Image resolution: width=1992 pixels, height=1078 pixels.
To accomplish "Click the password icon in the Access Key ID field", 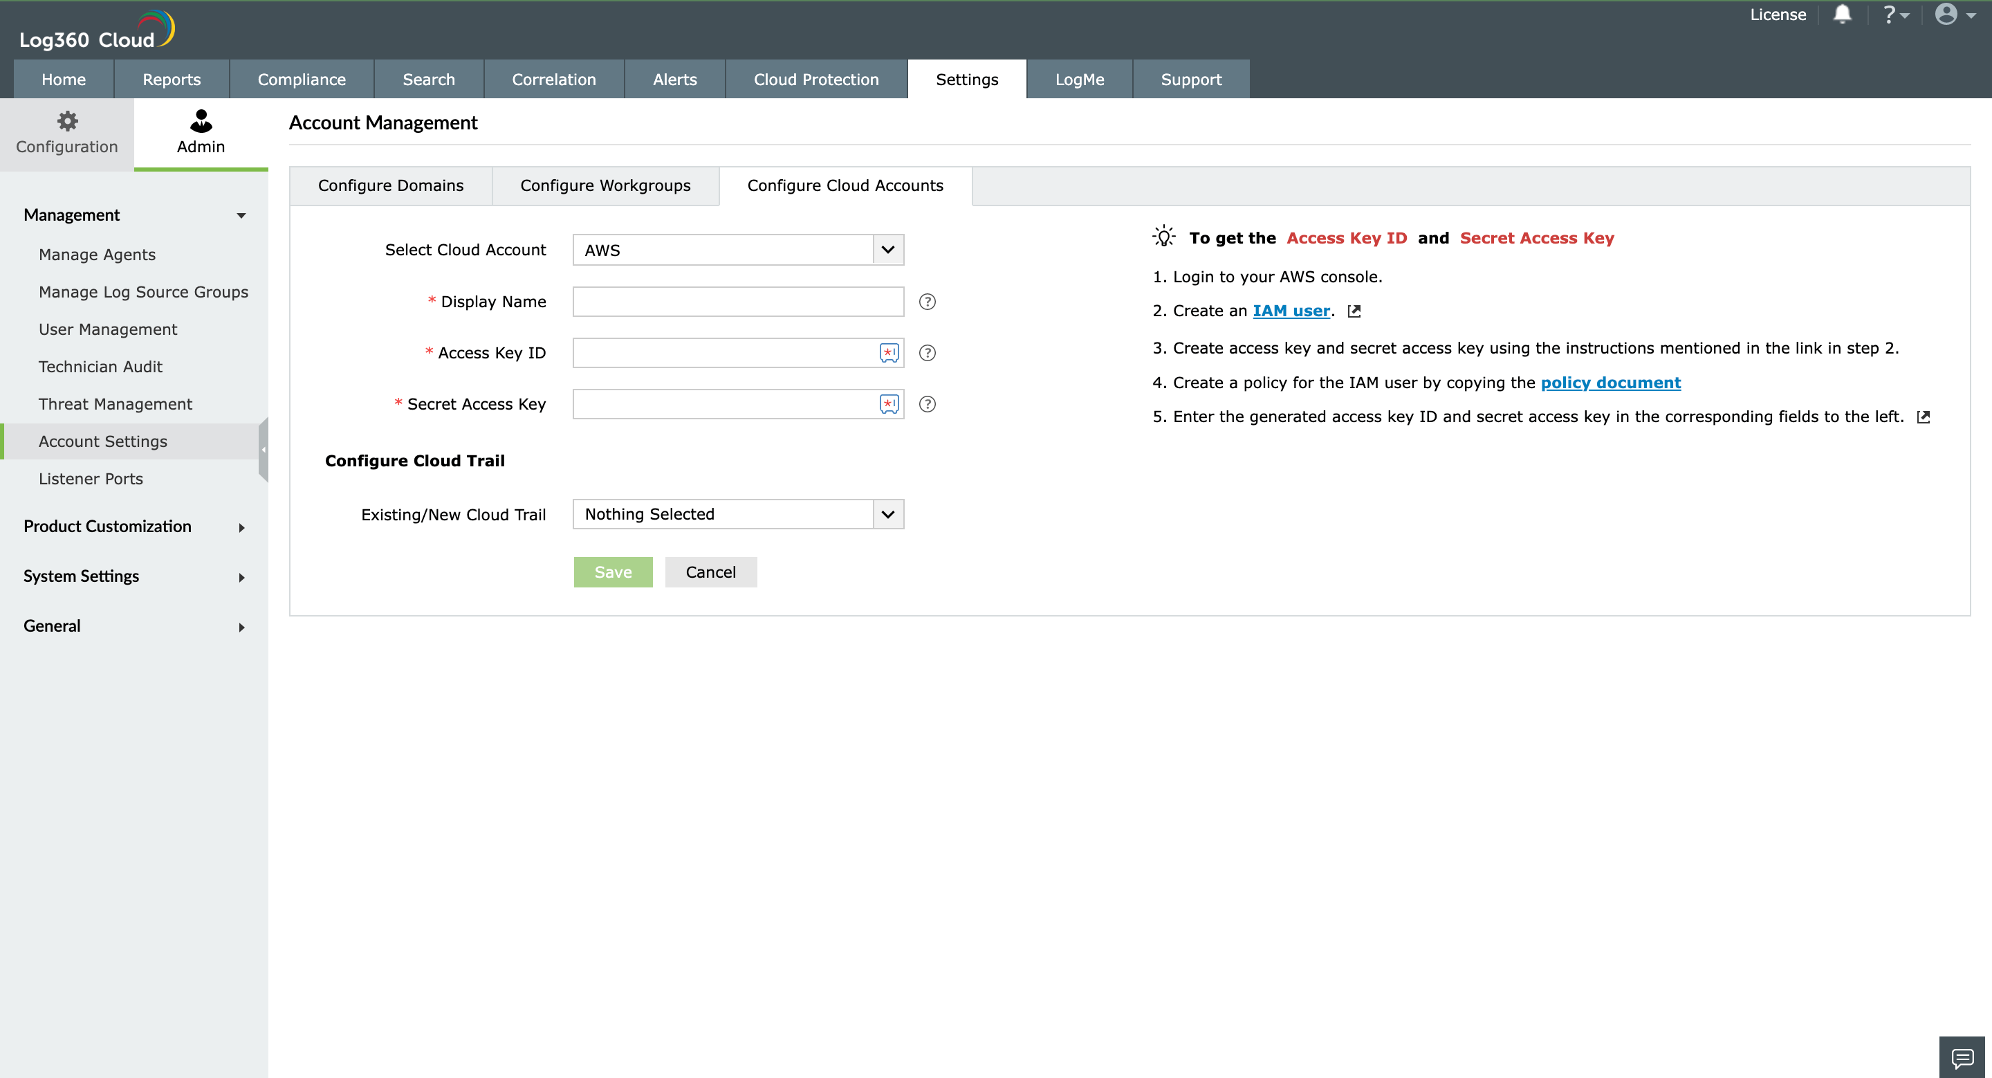I will 889,353.
